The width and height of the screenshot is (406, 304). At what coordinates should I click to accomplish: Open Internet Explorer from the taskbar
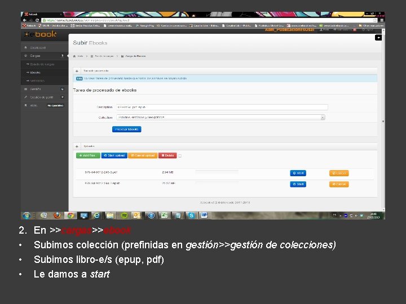point(97,216)
